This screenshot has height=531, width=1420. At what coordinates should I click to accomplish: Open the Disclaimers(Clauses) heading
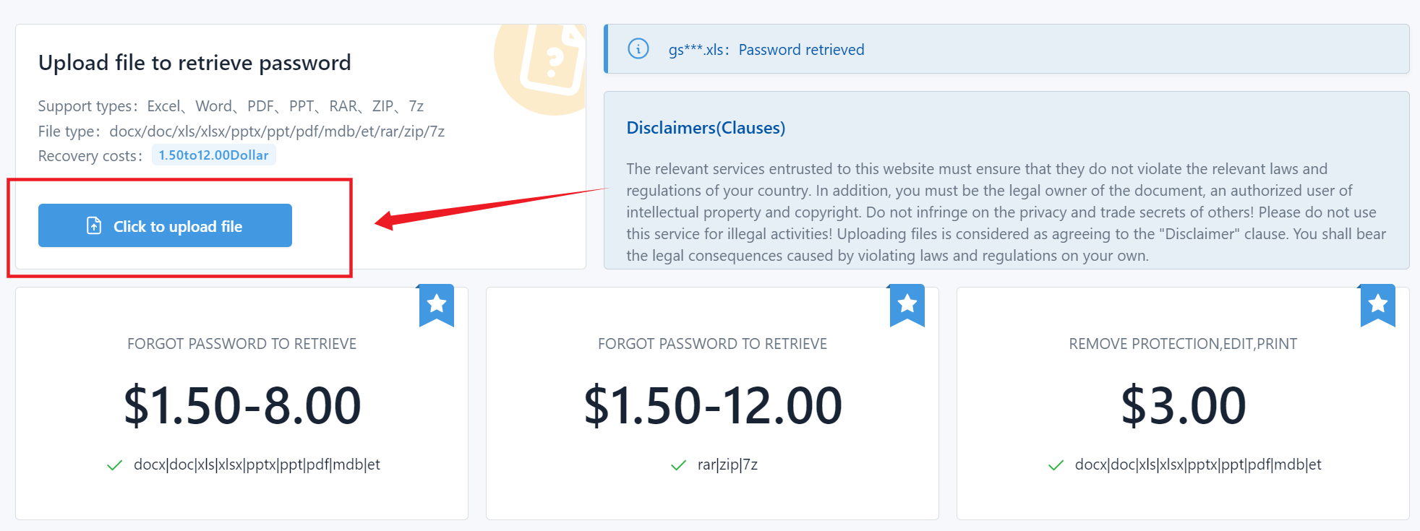point(706,128)
